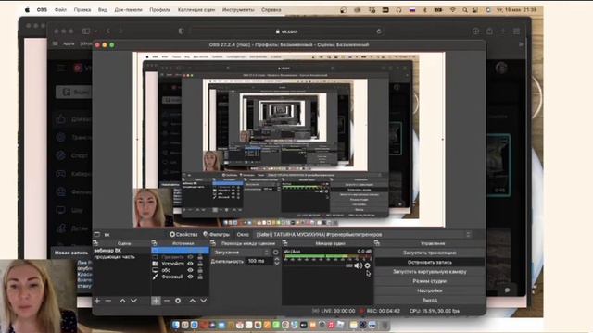This screenshot has width=593, height=333.
Task: Open Spotlight search in the menu bar
Action: point(465,10)
